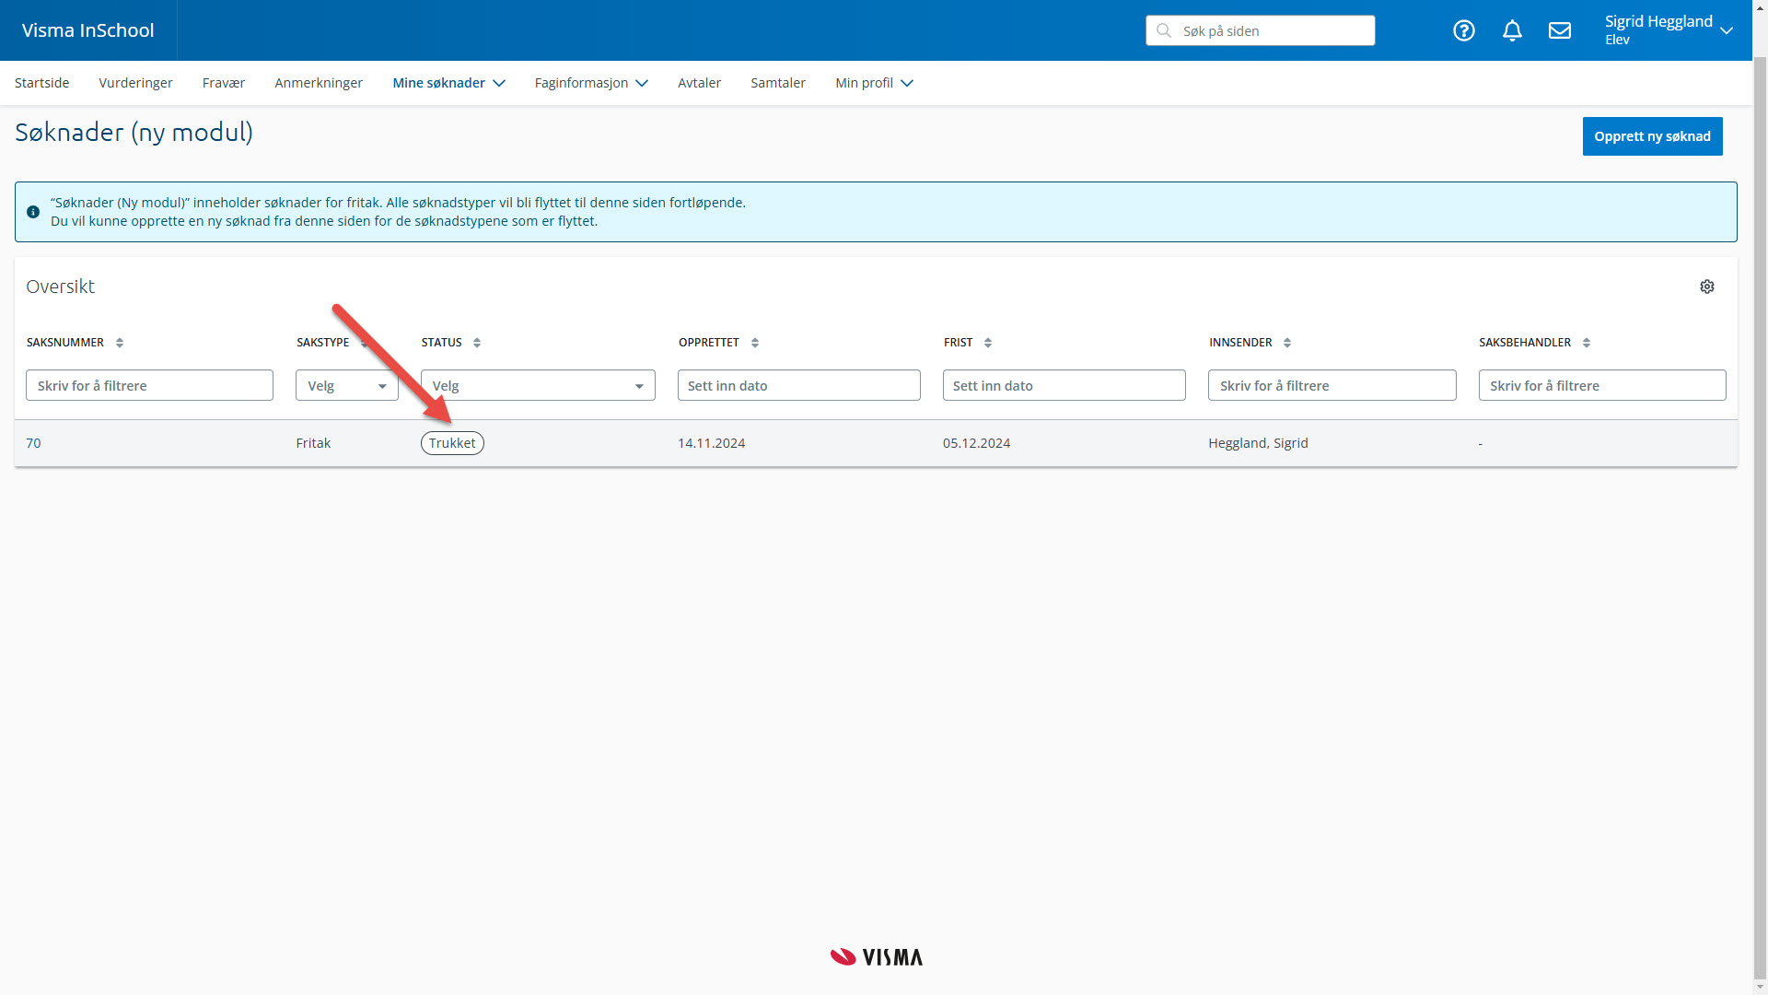
Task: Click Opprett ny søknad button
Action: [x=1652, y=136]
